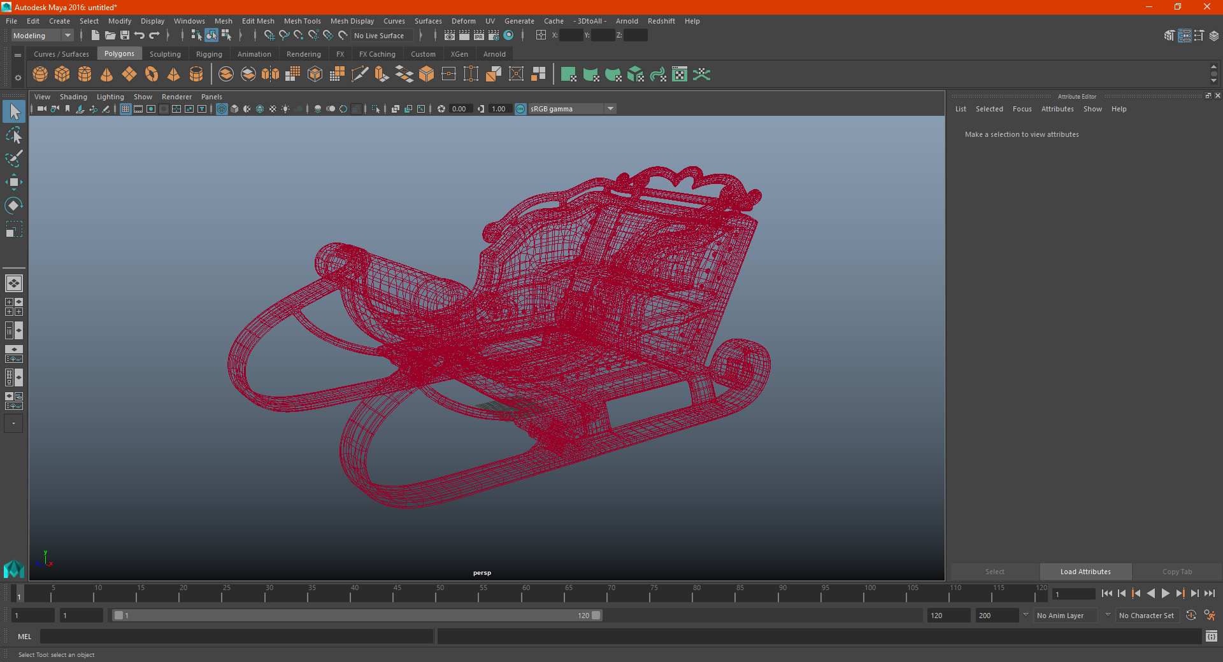Toggle wireframe display in panel toolbar
Screen dimensions: 1223x662
pyautogui.click(x=222, y=109)
